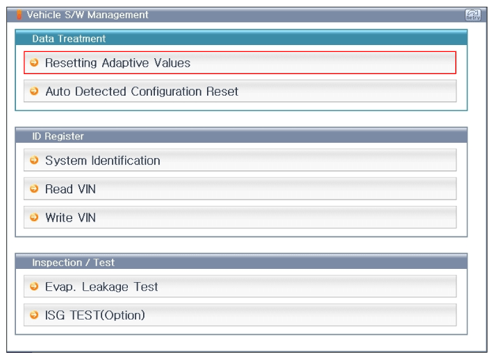Click the orange bullet beside Evap. Leakage Test
This screenshot has height=359, width=494.
point(34,287)
